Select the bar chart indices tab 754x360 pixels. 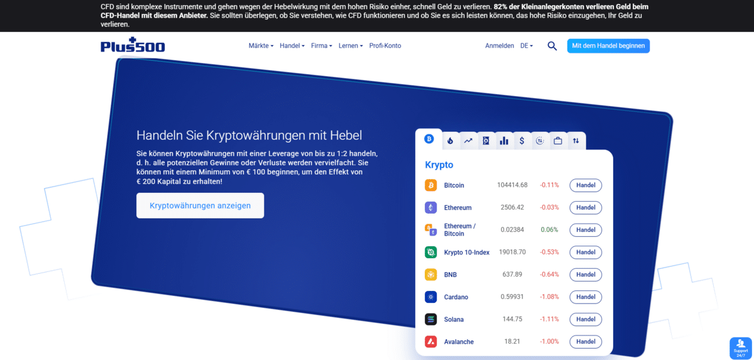(x=504, y=141)
